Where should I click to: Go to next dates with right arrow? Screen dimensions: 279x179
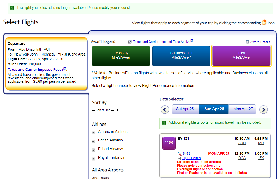point(263,109)
